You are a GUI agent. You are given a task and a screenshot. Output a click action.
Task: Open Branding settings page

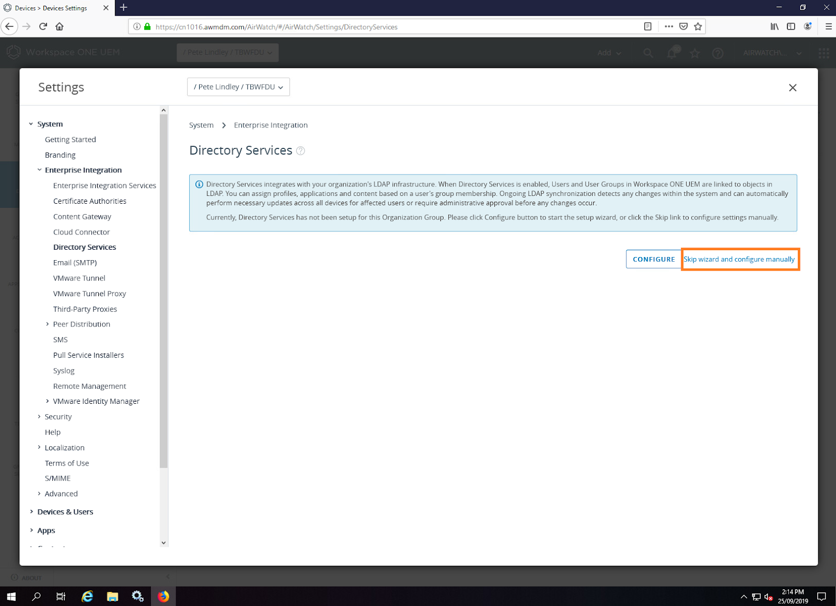click(60, 155)
